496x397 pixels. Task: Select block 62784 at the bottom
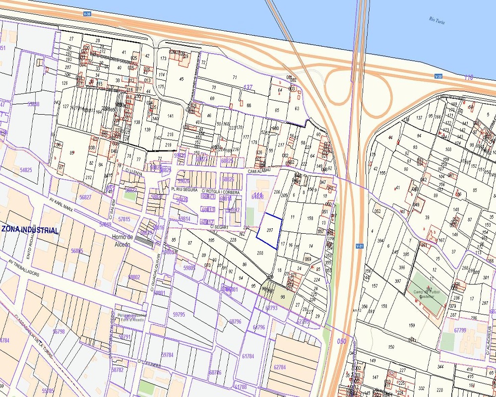click(x=280, y=367)
